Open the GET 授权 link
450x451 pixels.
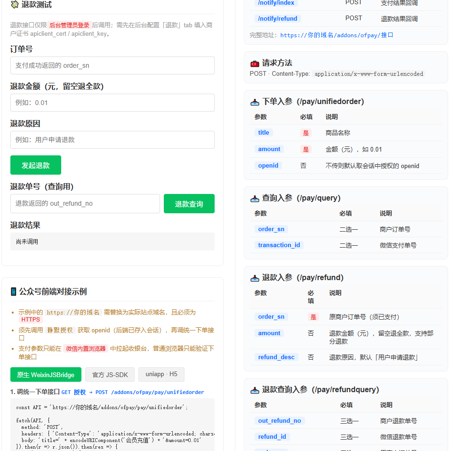(x=73, y=392)
